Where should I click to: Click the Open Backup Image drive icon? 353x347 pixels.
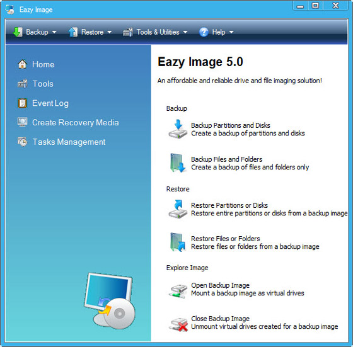click(178, 291)
